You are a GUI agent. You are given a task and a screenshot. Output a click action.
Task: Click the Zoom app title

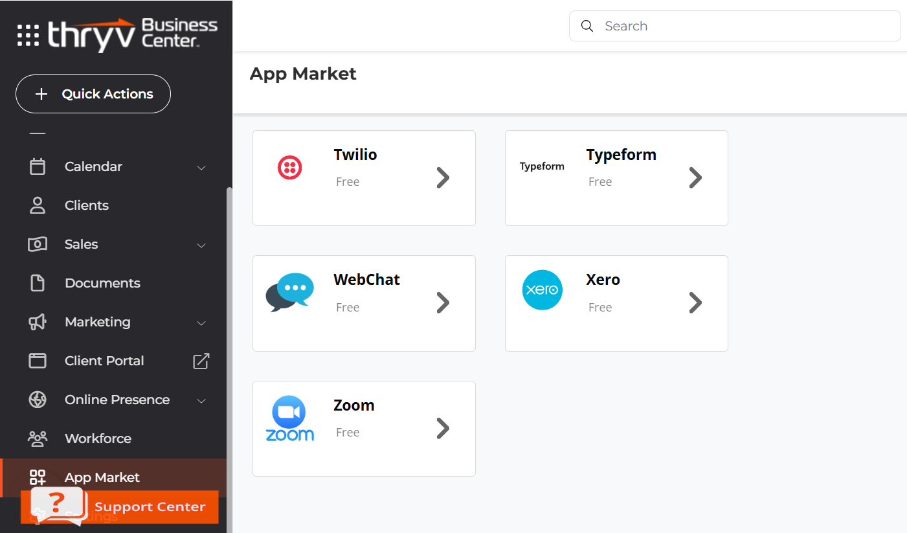pos(354,405)
